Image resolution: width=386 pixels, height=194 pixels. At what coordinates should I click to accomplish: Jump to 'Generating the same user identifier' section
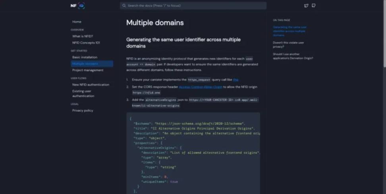pos(289,31)
